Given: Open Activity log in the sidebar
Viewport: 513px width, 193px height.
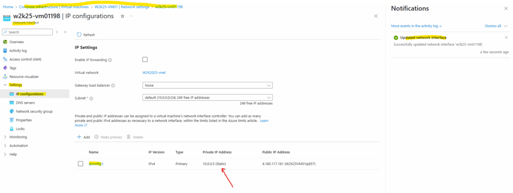Looking at the screenshot, I should click(18, 51).
